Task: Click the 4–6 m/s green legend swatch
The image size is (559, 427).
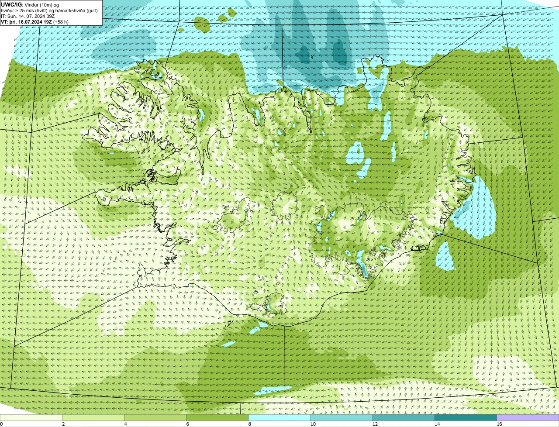Action: click(x=155, y=418)
